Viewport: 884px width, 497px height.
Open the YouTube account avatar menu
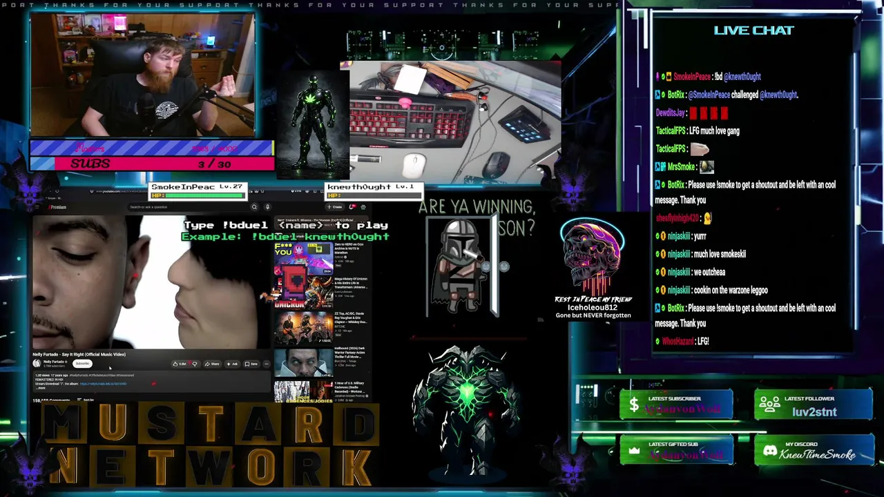tap(363, 207)
